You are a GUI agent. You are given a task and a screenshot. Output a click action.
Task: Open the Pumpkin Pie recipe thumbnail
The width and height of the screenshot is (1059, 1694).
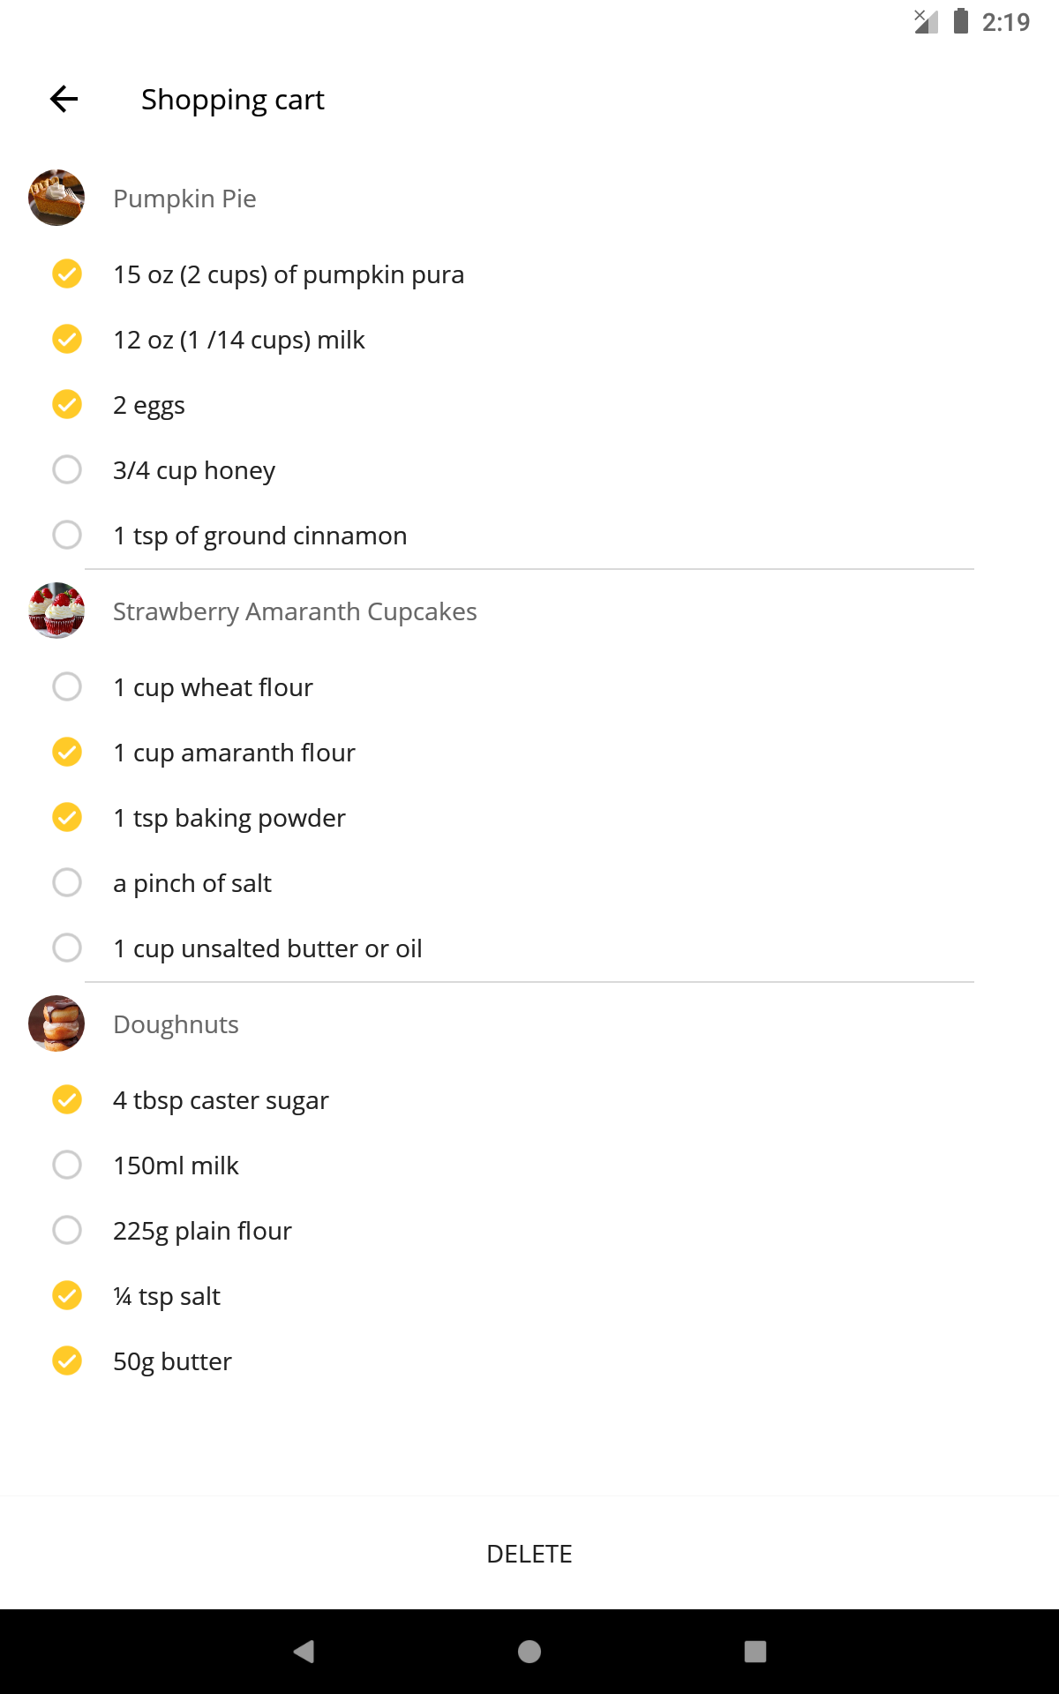click(x=56, y=198)
